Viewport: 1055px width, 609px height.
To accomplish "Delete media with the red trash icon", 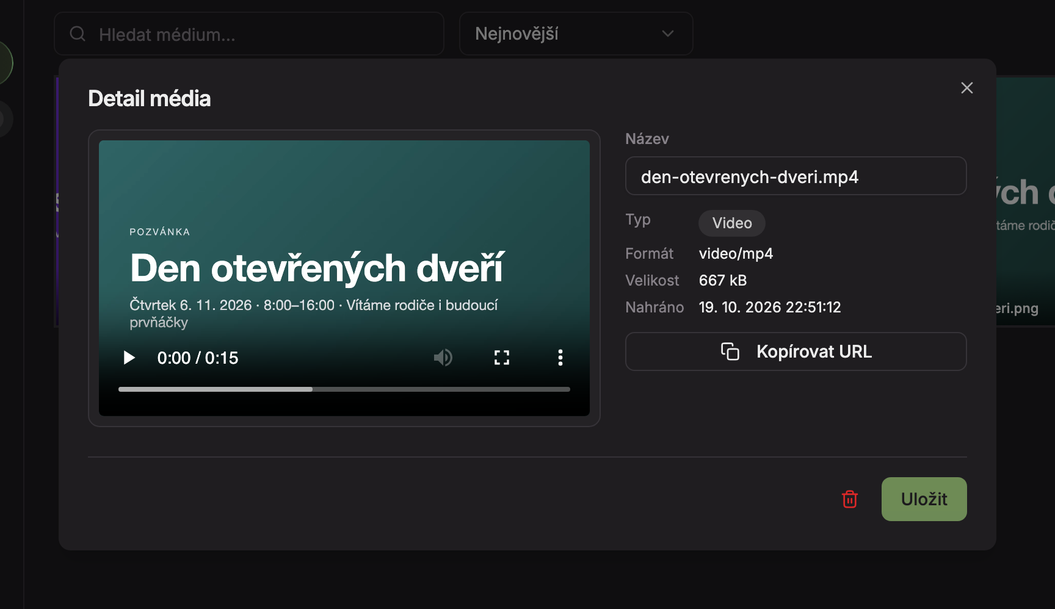I will [x=850, y=499].
